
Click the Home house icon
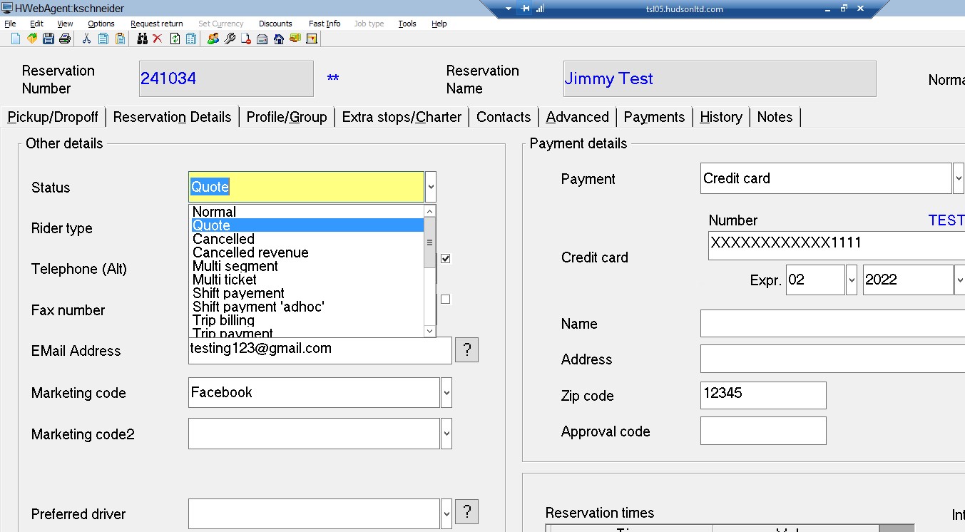click(x=278, y=39)
